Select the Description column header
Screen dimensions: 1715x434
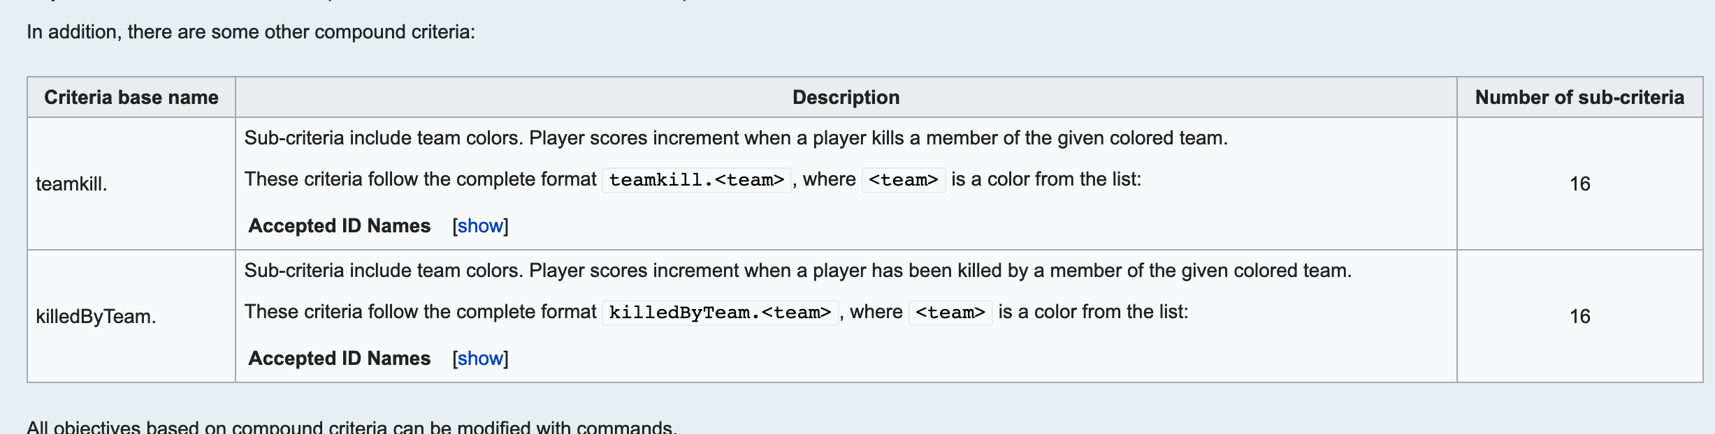[846, 97]
